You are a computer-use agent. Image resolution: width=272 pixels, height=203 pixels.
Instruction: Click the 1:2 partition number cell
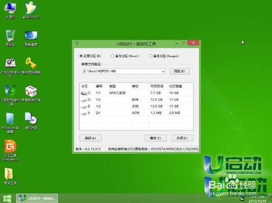click(98, 100)
